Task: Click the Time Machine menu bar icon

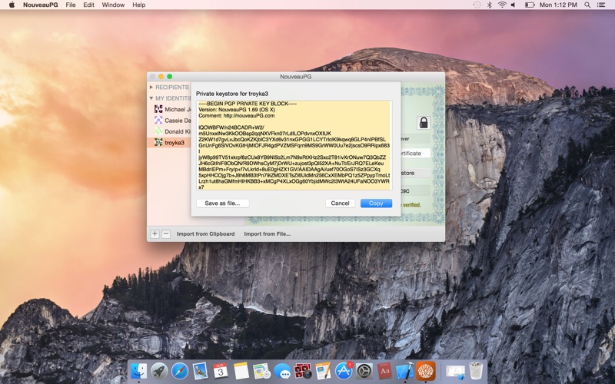Action: point(477,5)
